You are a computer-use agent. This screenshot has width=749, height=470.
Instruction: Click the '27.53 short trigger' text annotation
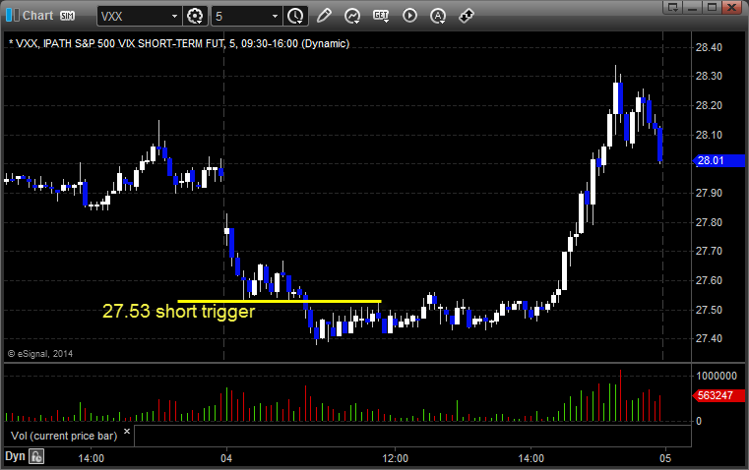(179, 311)
